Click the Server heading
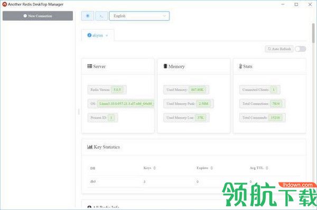317x210 pixels. [99, 66]
